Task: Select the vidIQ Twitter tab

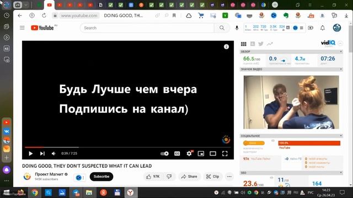Action: click(x=261, y=44)
